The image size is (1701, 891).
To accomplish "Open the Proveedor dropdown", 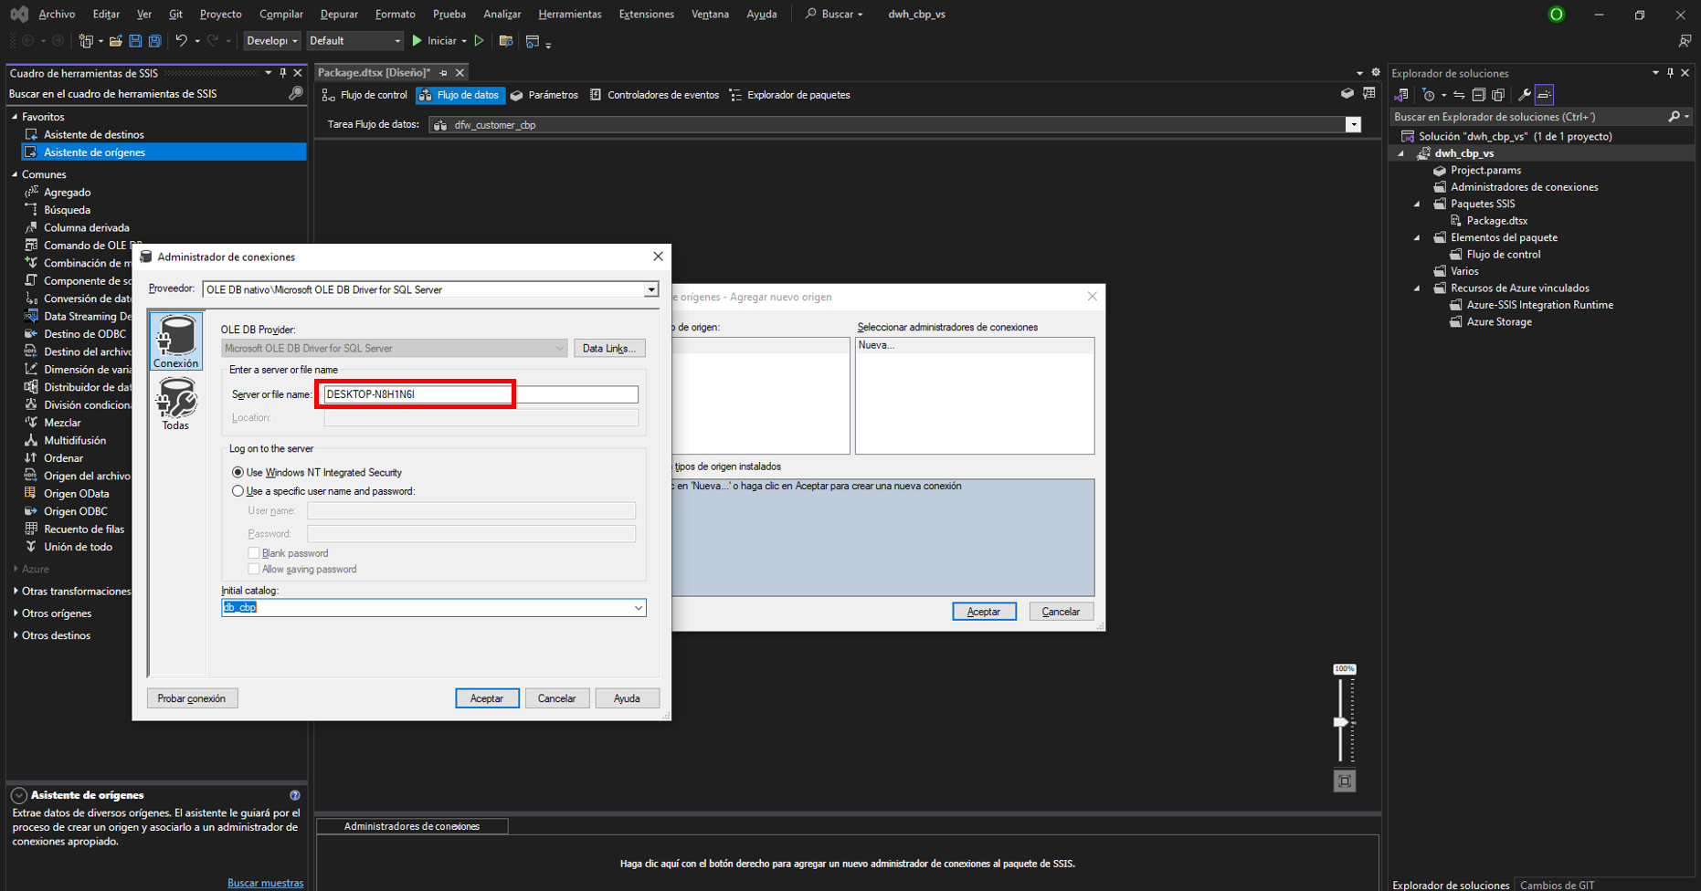I will (x=650, y=289).
